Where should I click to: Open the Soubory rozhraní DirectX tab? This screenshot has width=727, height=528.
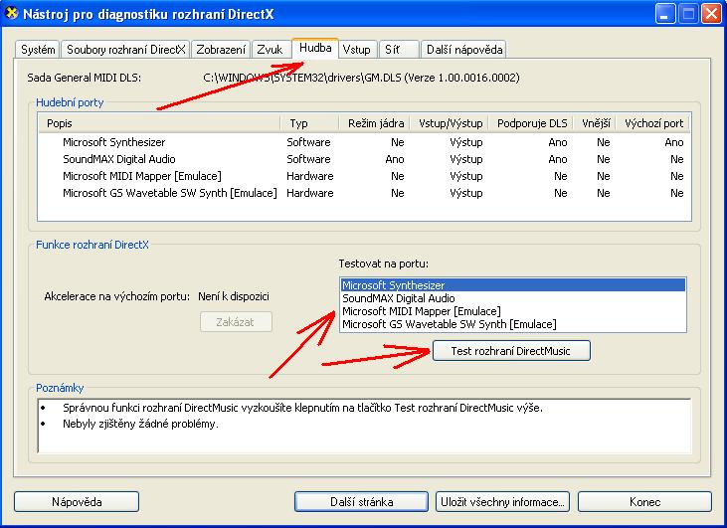(x=125, y=50)
